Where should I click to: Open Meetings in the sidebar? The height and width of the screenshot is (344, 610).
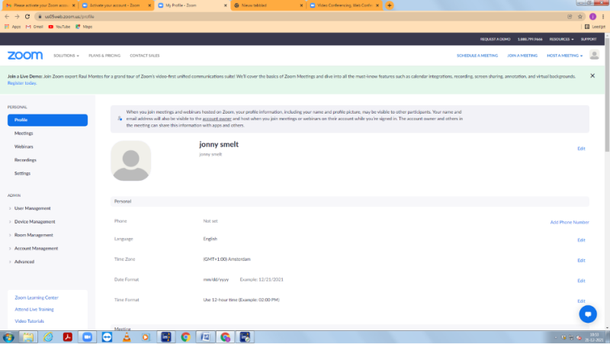click(x=24, y=133)
